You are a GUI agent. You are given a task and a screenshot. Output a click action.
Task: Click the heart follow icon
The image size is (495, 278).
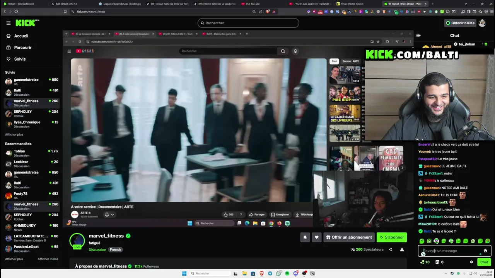pos(317,237)
